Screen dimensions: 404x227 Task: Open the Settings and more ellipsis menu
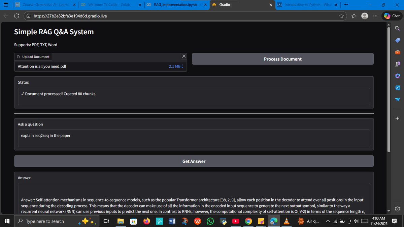(x=375, y=15)
